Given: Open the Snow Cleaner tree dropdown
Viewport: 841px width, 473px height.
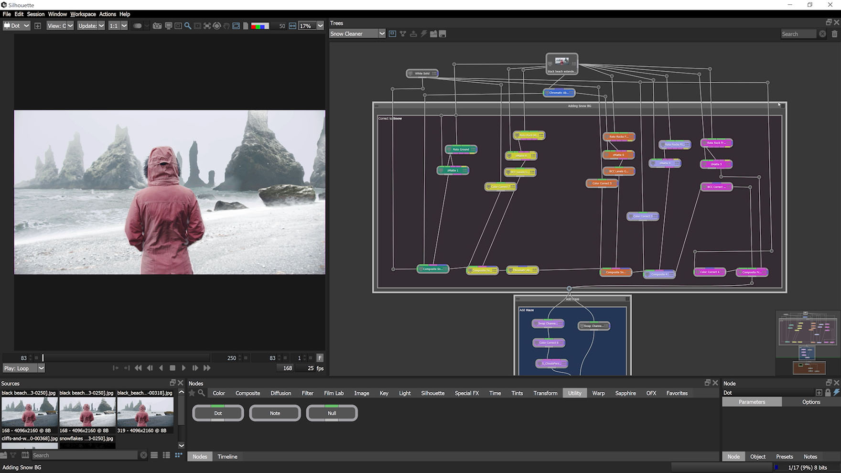Looking at the screenshot, I should (x=381, y=34).
